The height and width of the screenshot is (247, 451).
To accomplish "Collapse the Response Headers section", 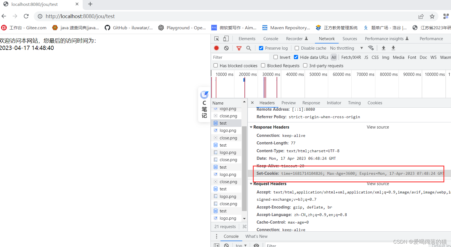I will click(251, 127).
